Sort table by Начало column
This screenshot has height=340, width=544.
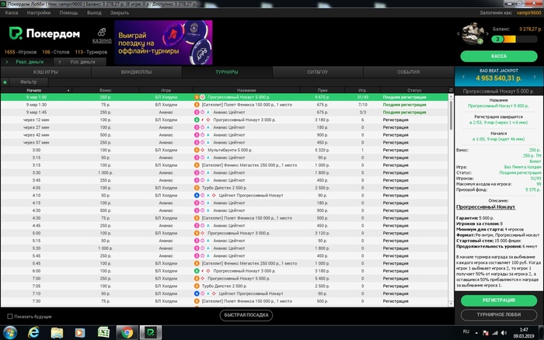click(36, 90)
